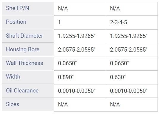Select the Sizes row label
This screenshot has width=159, height=115.
[28, 104]
